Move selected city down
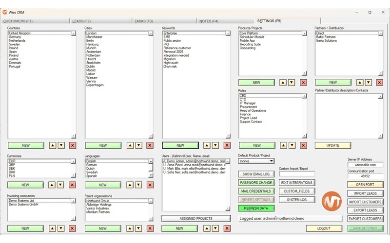This screenshot has width=390, height=243. click(138, 145)
